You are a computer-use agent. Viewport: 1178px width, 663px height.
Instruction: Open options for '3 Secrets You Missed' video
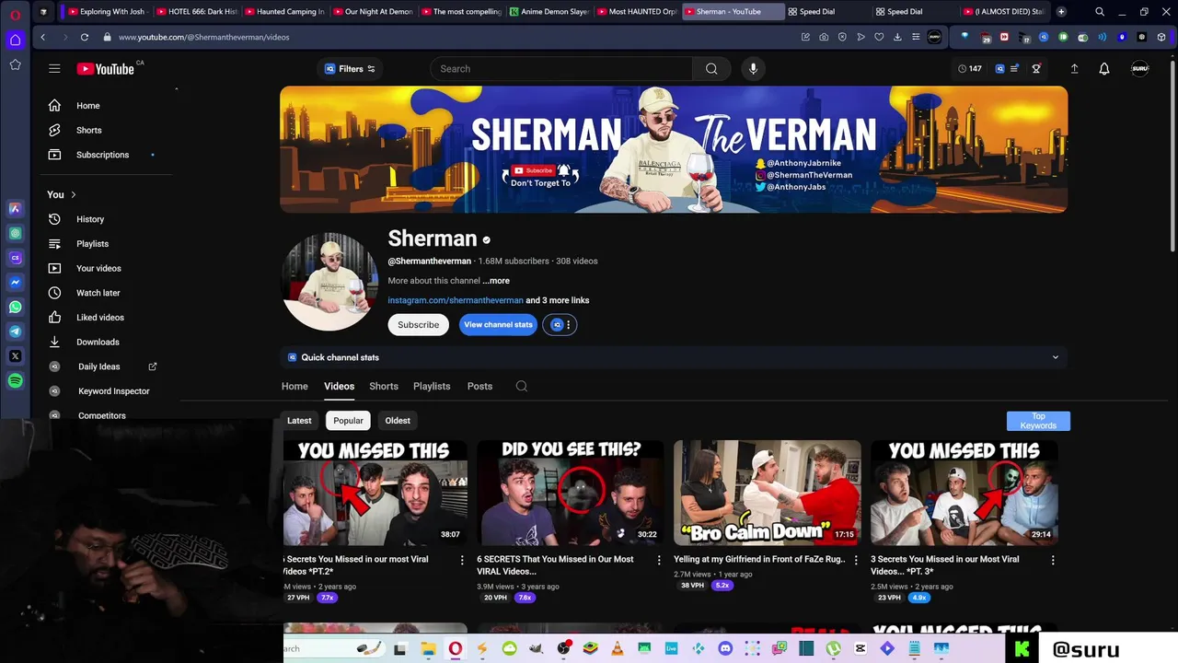1053,560
